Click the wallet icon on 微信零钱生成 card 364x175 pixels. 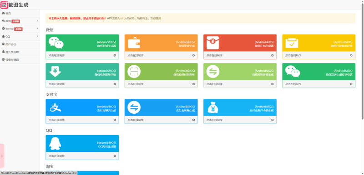coord(134,43)
